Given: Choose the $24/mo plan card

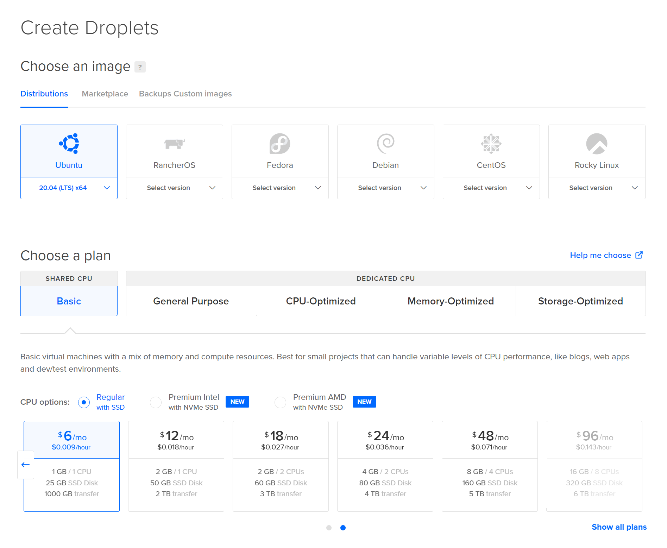Looking at the screenshot, I should 385,466.
